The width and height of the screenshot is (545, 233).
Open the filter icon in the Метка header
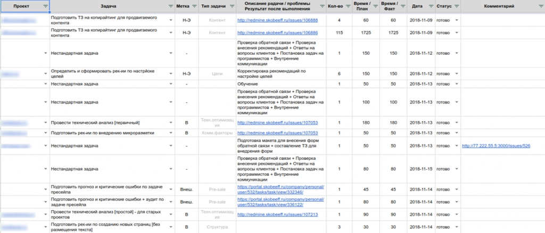coord(194,6)
